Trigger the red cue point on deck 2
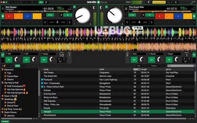Image resolution: width=197 pixels, height=123 pixels. pyautogui.click(x=160, y=16)
